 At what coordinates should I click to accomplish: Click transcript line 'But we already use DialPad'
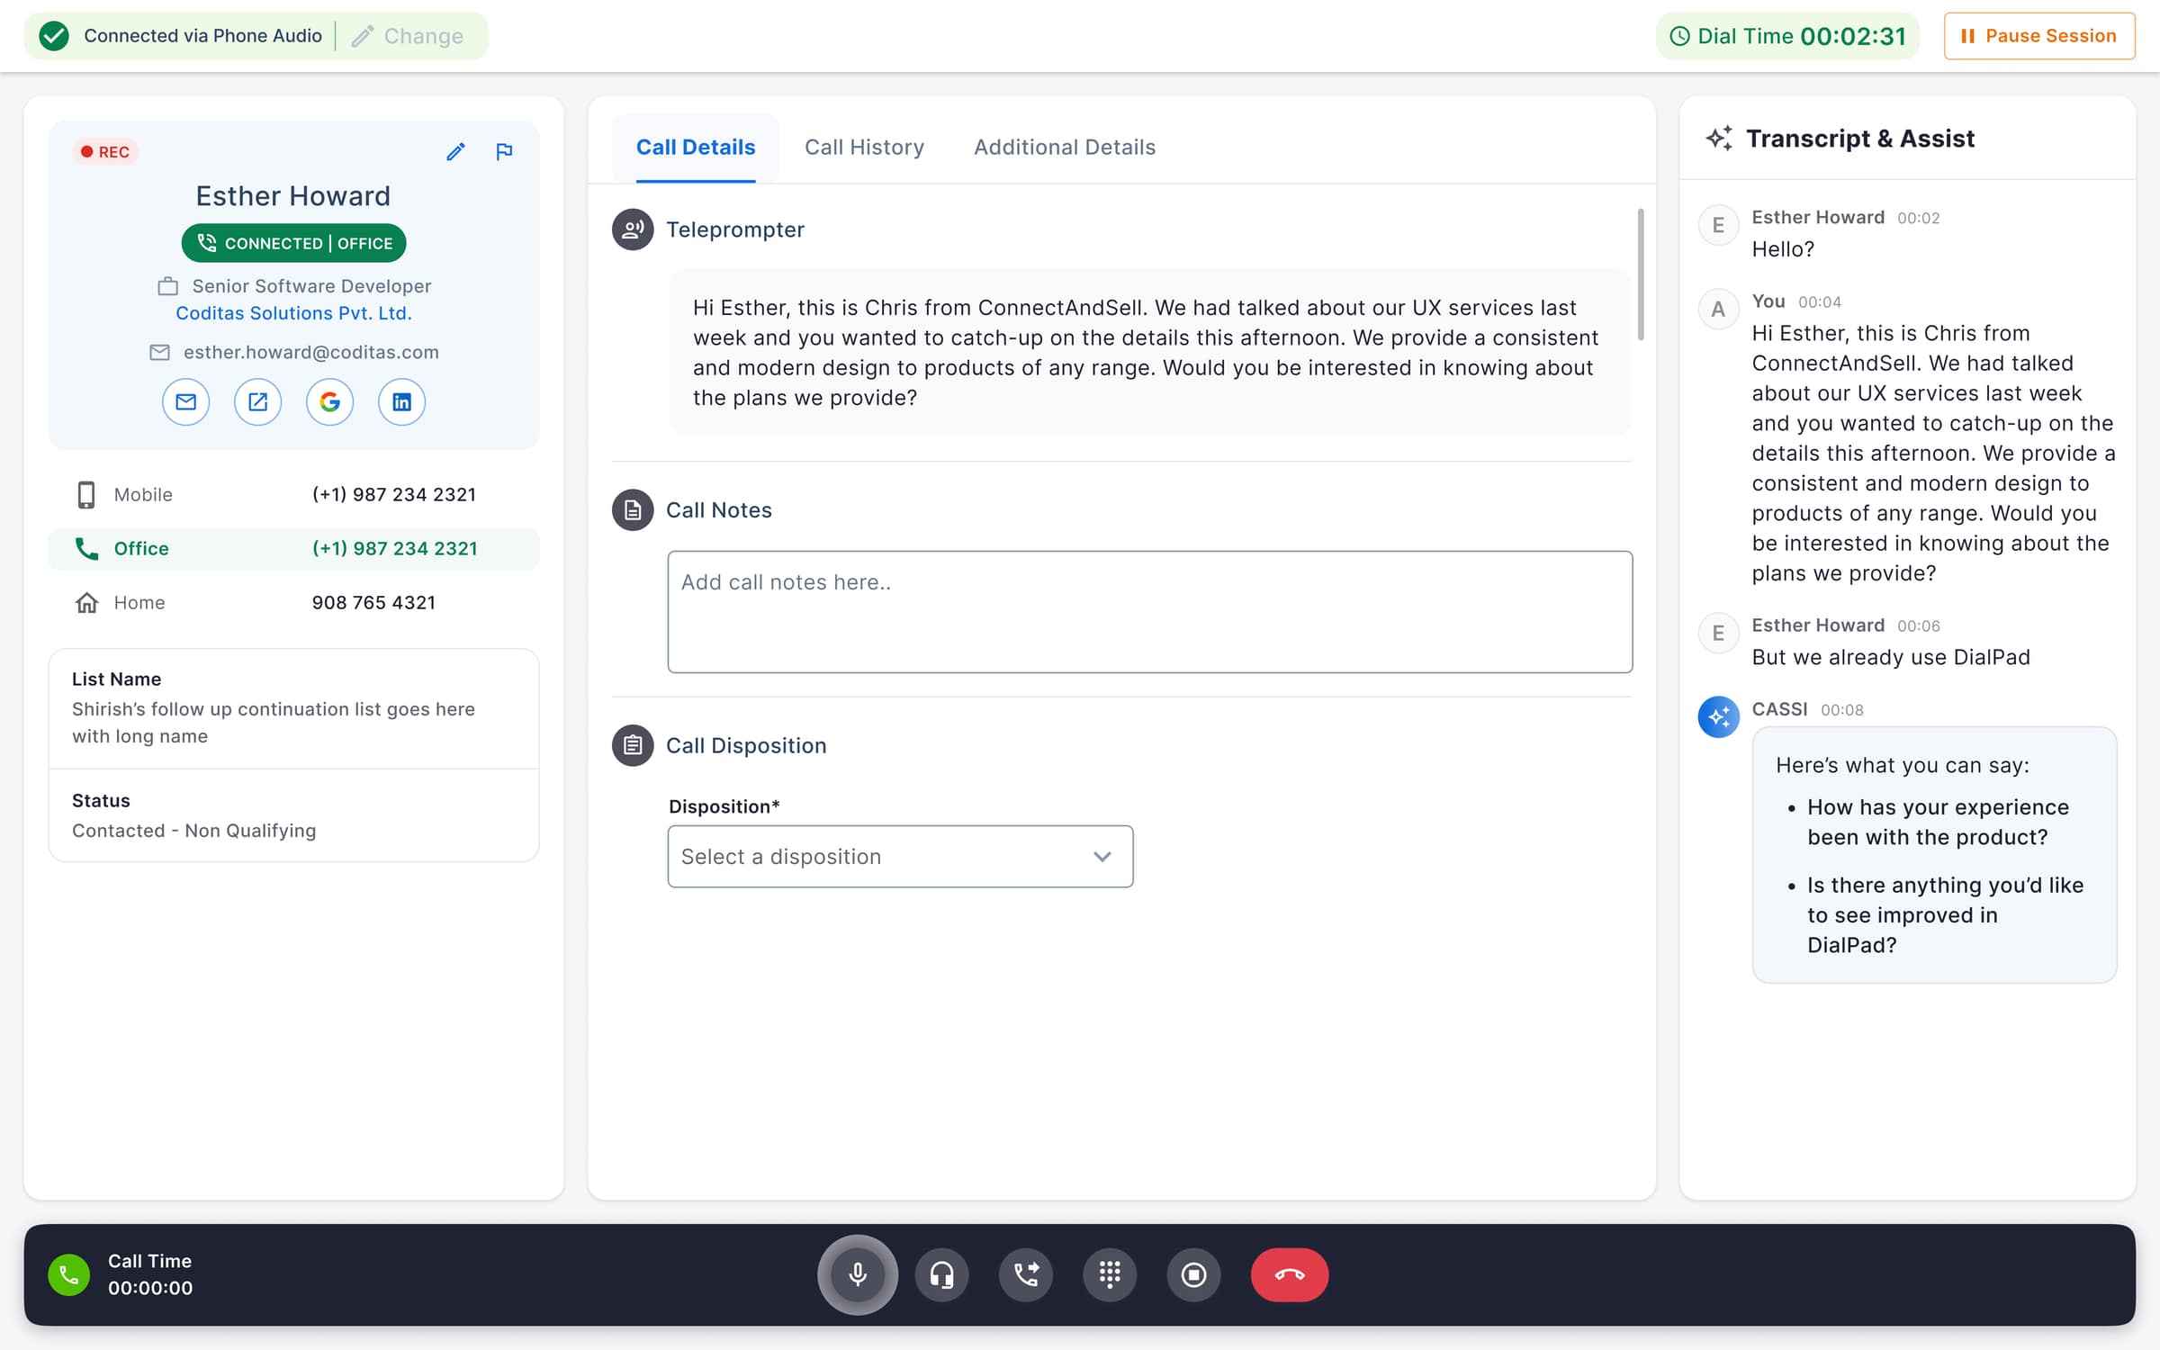click(1891, 657)
